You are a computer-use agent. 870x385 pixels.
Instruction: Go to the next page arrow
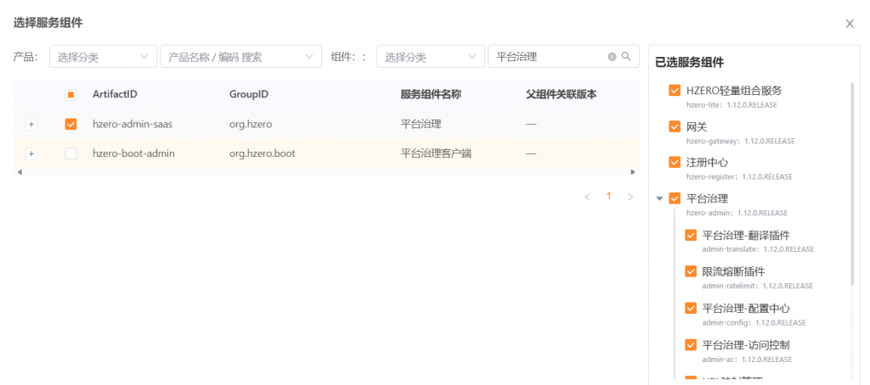pyautogui.click(x=630, y=197)
